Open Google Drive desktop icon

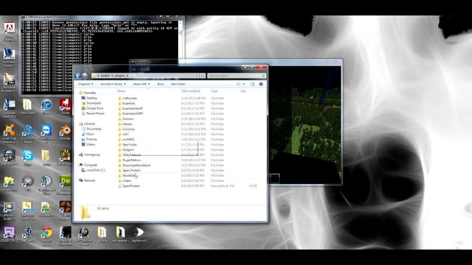(9, 183)
